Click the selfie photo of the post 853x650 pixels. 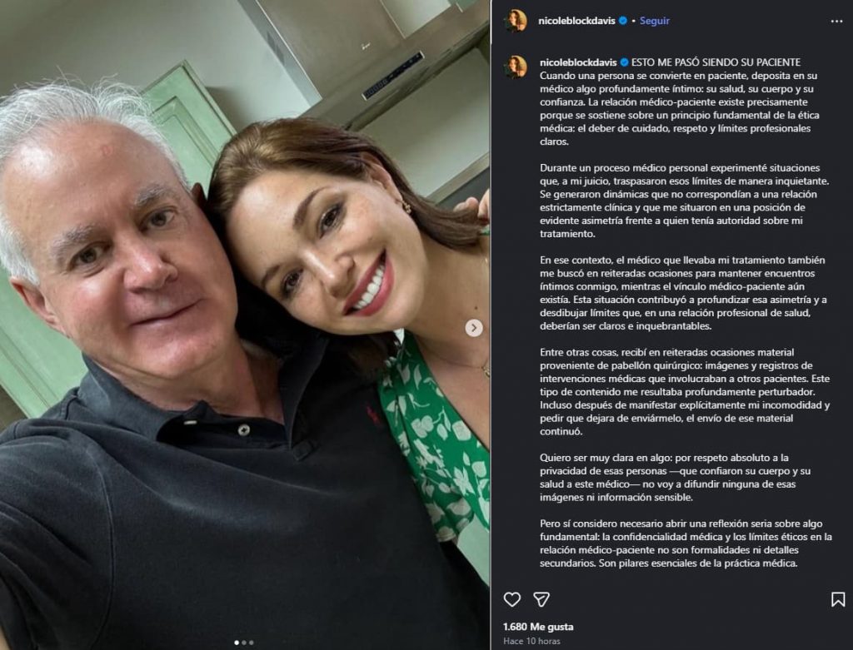[x=245, y=325]
